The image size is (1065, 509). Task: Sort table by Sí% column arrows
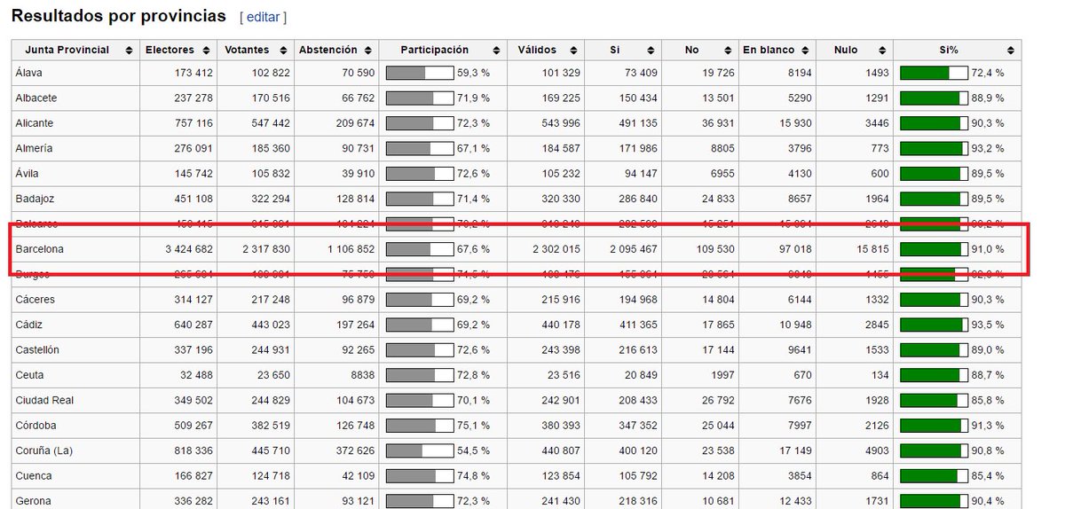coord(1010,51)
